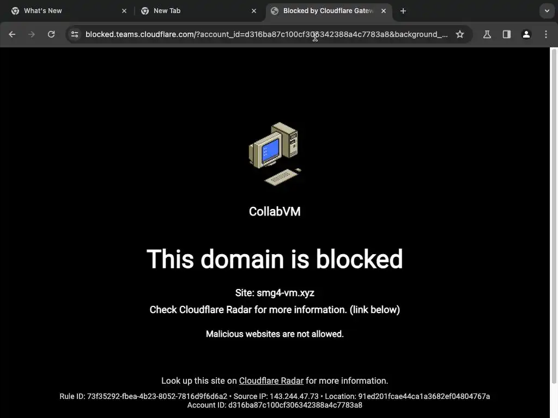
Task: Open the Cloudflare Radar link
Action: coord(271,380)
